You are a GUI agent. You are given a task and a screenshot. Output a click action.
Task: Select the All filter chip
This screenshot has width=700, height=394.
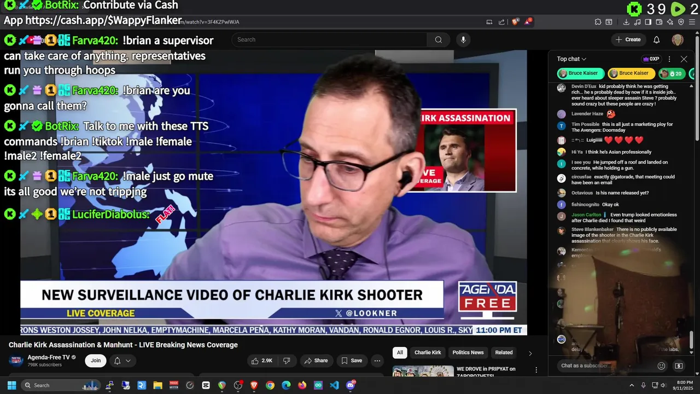click(400, 352)
